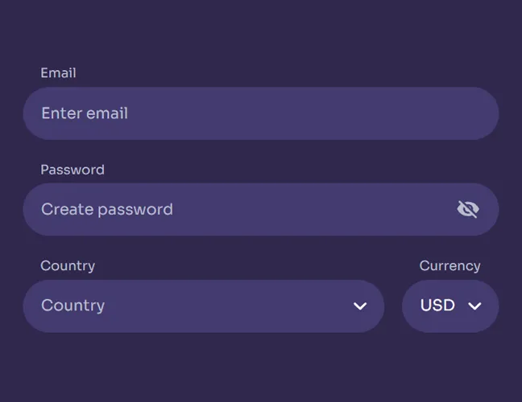Click the "Country" placeholder in the selector

(x=72, y=306)
